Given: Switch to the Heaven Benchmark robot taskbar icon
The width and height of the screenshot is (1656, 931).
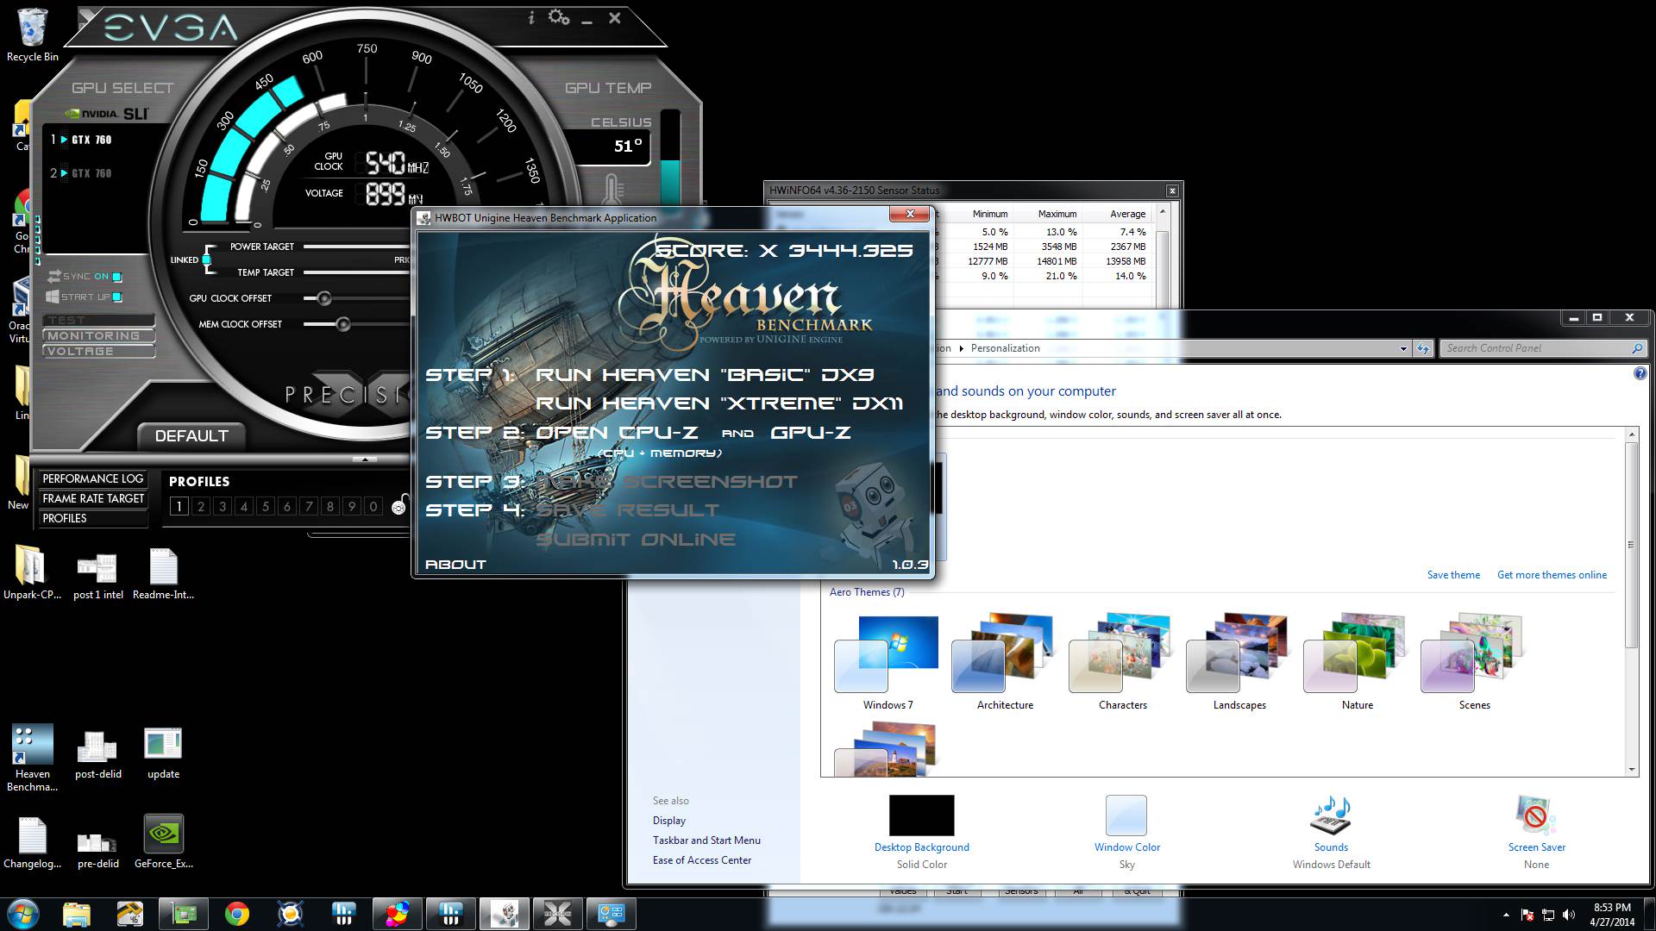Looking at the screenshot, I should tap(505, 913).
